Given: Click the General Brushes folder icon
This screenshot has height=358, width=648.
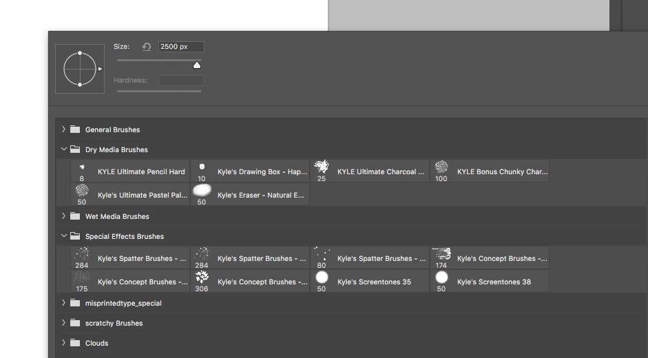Looking at the screenshot, I should 75,129.
